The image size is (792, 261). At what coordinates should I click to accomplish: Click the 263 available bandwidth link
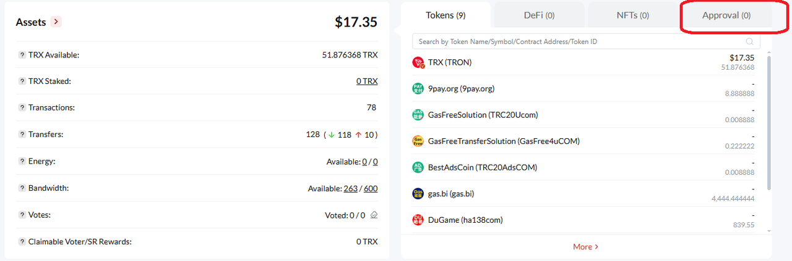pyautogui.click(x=351, y=188)
